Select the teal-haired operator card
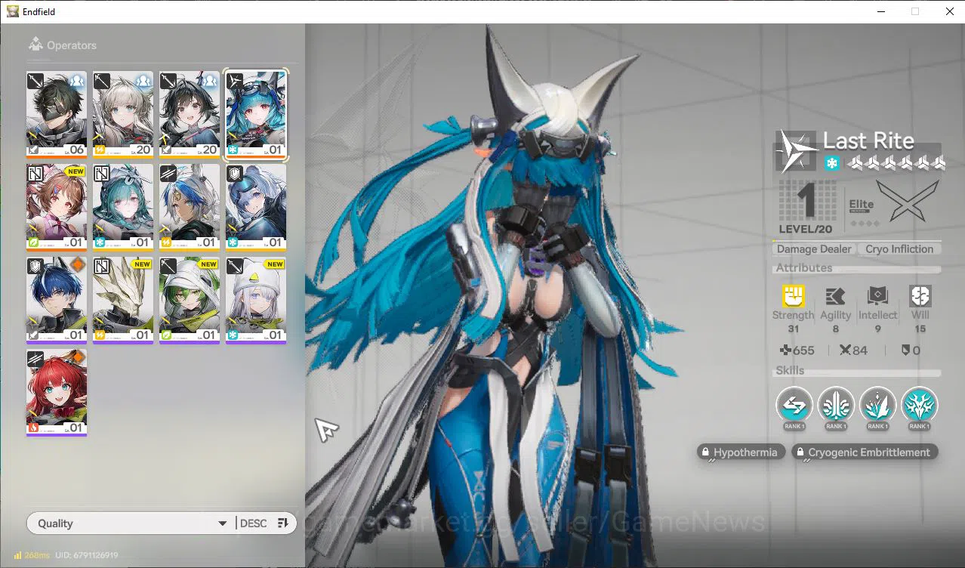Screen dimensions: 965x568 pyautogui.click(x=123, y=207)
